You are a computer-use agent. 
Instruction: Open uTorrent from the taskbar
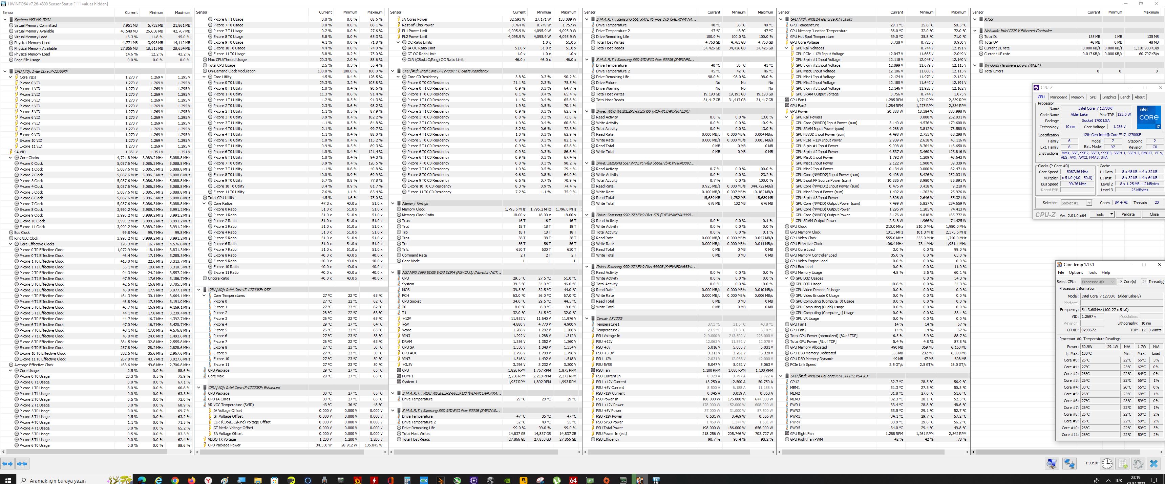(x=557, y=480)
